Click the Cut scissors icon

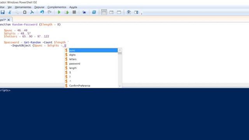(x=10, y=12)
